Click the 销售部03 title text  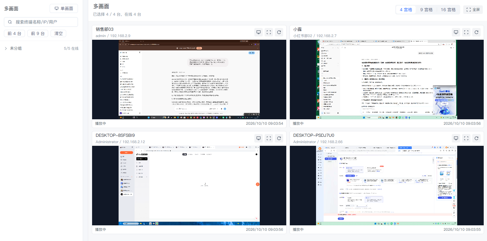(x=104, y=29)
